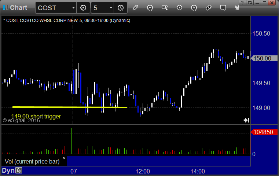Maximize the chart window
The width and height of the screenshot is (279, 176).
265,3
